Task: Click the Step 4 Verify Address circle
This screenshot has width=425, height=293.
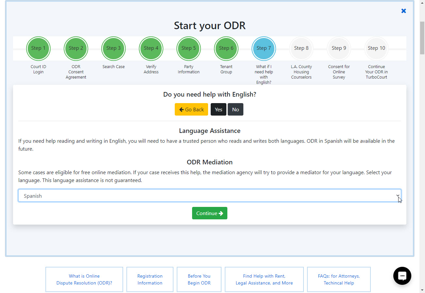Action: tap(151, 48)
